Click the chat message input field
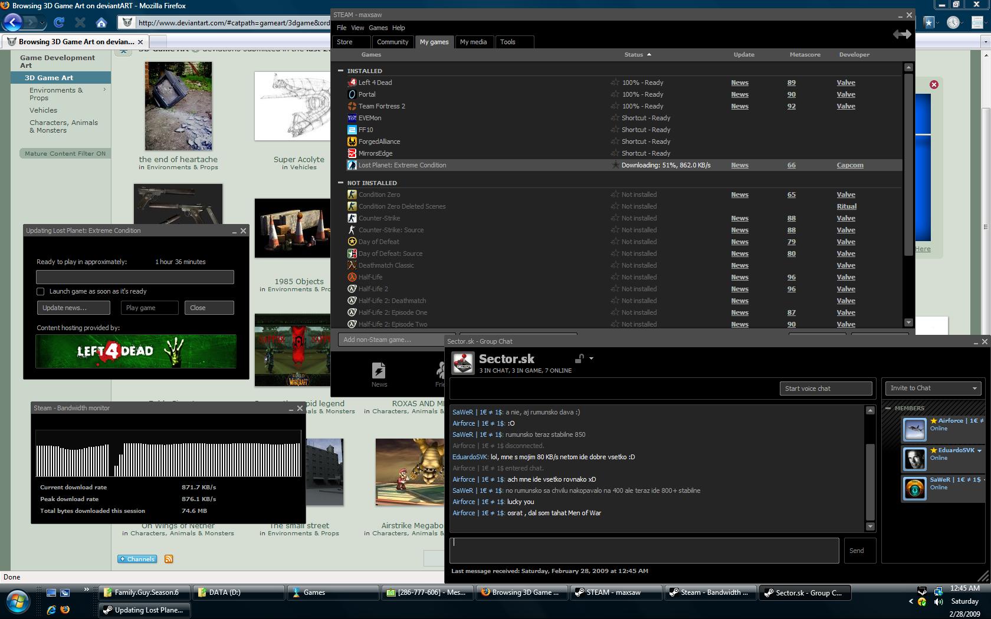The height and width of the screenshot is (619, 991). click(644, 551)
